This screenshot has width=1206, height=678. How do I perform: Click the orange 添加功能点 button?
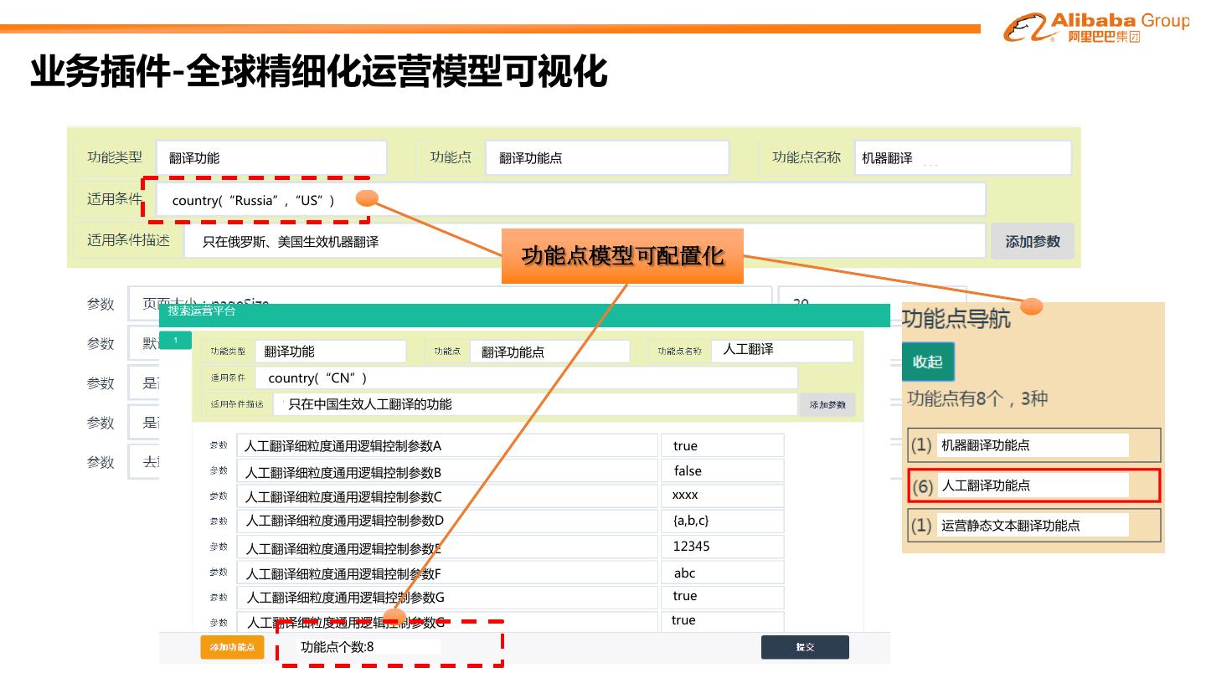[x=232, y=647]
